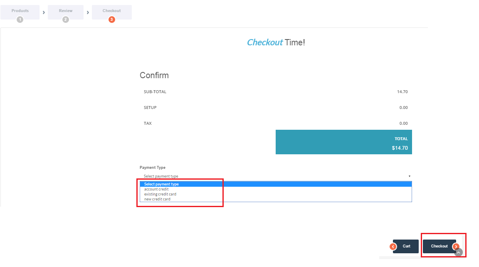Click the step 2 number badge
Screen dimensions: 479x267
[66, 20]
